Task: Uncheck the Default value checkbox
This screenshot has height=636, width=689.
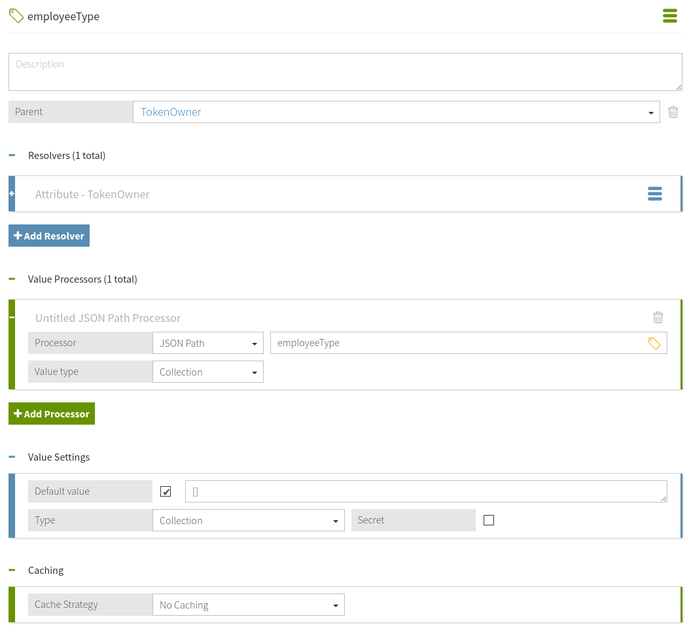Action: 166,491
